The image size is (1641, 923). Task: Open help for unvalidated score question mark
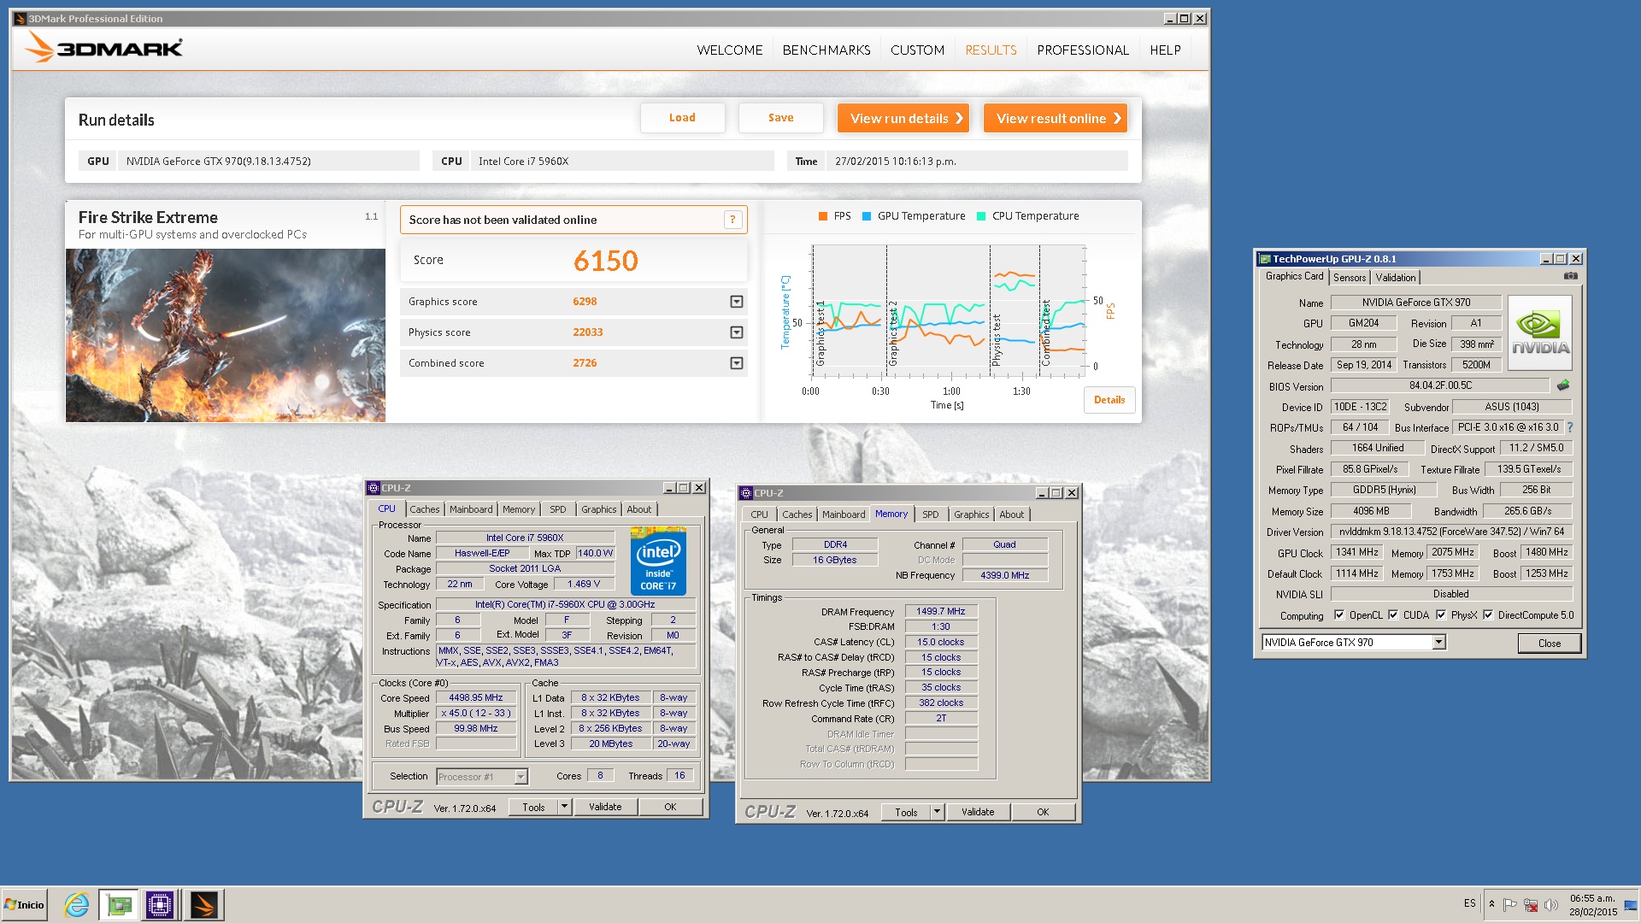coord(732,220)
